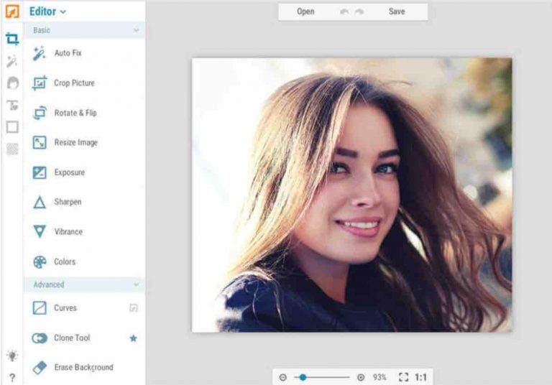Image resolution: width=552 pixels, height=385 pixels.
Task: Click the iPiccy logo icon
Action: (12, 11)
